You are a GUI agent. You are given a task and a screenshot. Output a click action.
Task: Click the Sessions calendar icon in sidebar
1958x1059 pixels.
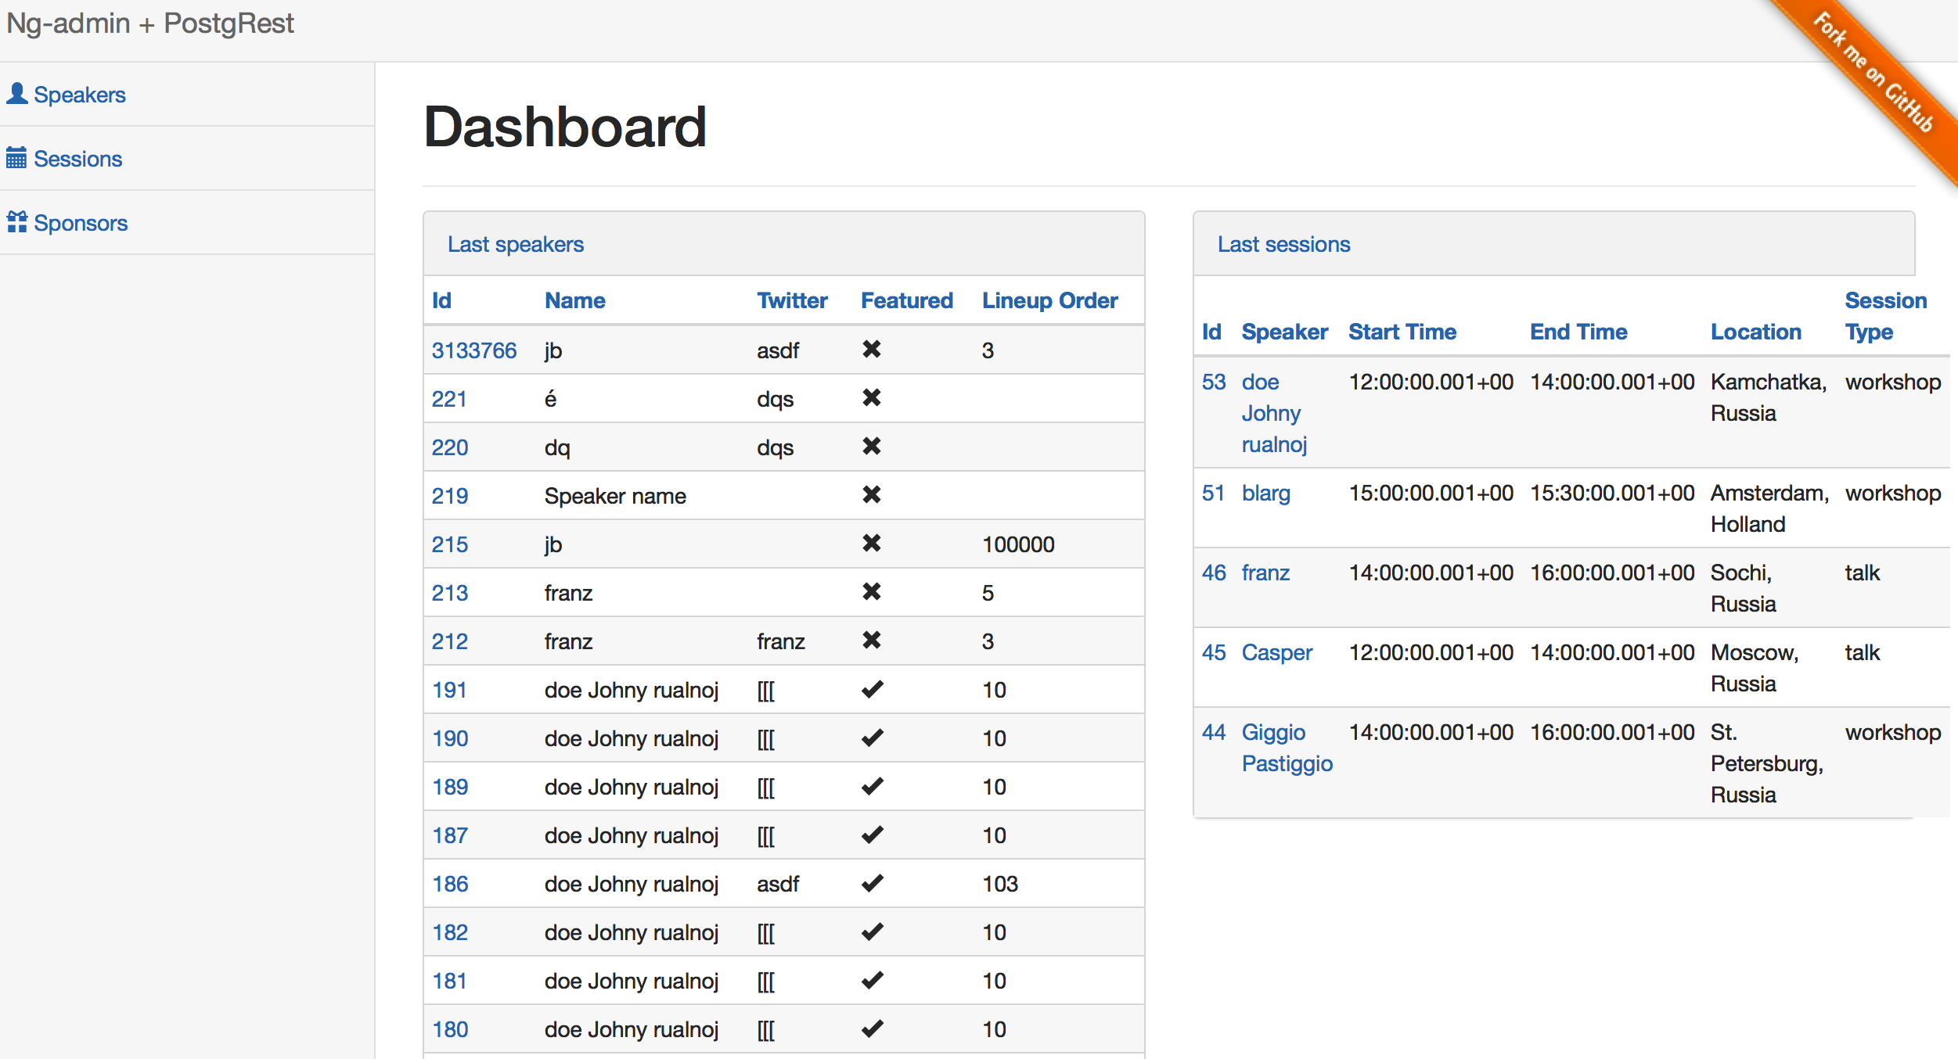click(16, 158)
